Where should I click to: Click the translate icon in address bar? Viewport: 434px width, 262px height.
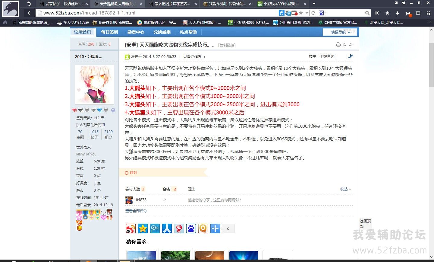pyautogui.click(x=288, y=13)
